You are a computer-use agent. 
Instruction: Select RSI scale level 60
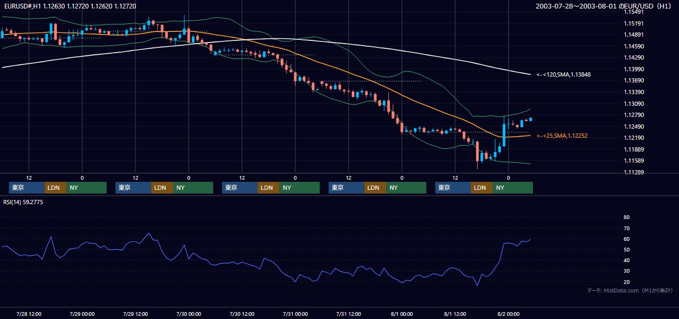pyautogui.click(x=626, y=239)
